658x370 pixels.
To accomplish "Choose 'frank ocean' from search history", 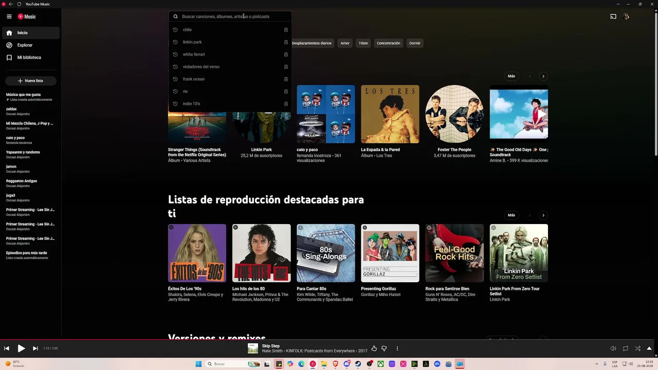I will tap(230, 79).
